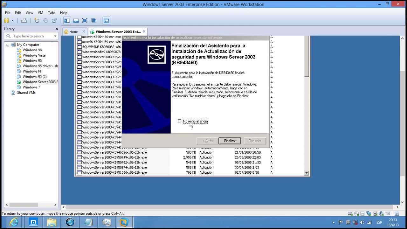
Task: Open Internet Explorer from taskbar
Action: [x=14, y=222]
